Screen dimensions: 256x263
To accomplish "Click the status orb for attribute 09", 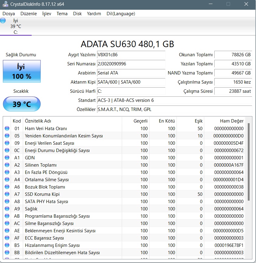I will [7, 143].
